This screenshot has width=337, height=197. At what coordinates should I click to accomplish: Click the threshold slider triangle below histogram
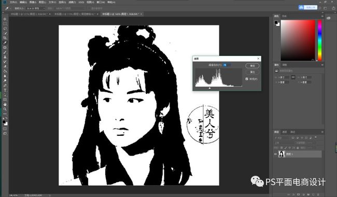pos(209,88)
